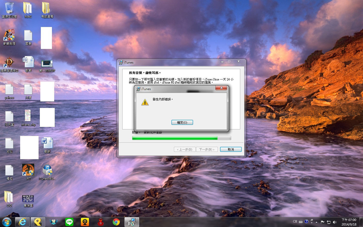Click the 發生內部錯誤 message text

pos(163,99)
